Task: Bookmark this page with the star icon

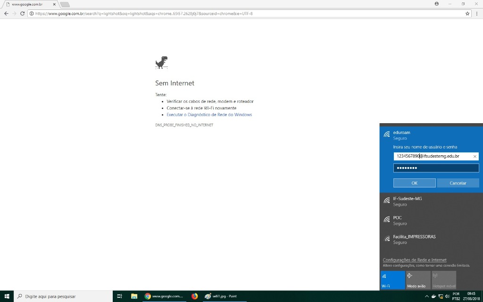Action: [467, 14]
